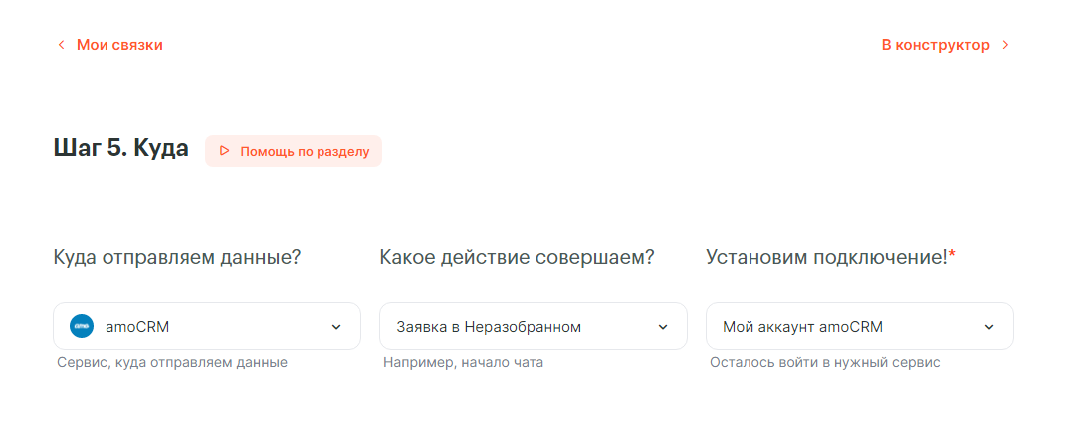Expand the chevron in Мой аккаунт amoCRM field
The height and width of the screenshot is (447, 1072).
click(989, 327)
